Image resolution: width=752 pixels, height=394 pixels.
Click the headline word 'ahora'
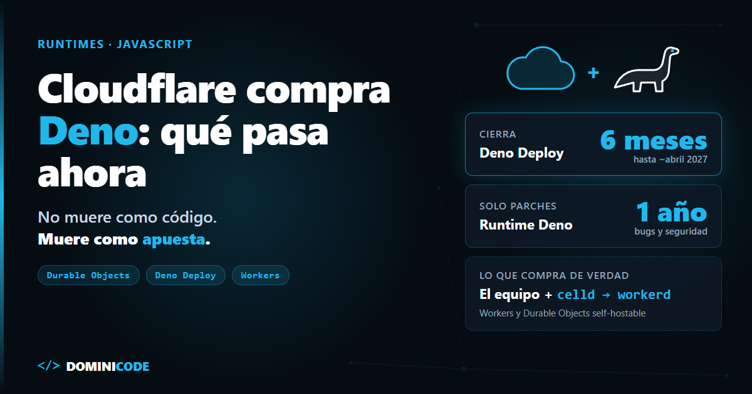pos(92,173)
